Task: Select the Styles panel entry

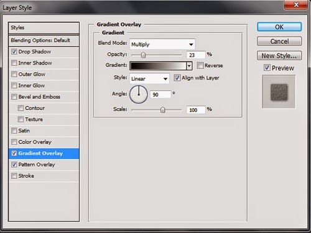Action: (44, 27)
